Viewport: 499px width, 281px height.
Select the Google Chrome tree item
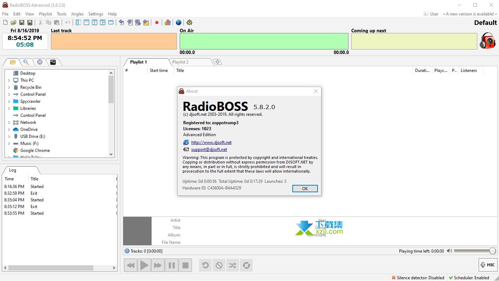tap(35, 150)
